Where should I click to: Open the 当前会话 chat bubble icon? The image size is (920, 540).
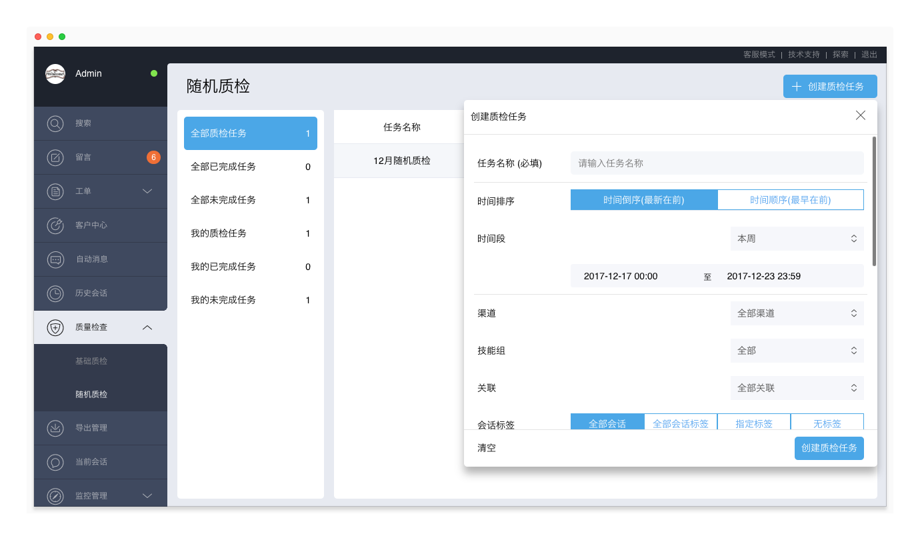click(x=55, y=462)
